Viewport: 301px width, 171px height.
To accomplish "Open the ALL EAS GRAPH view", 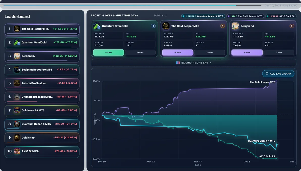I will coord(278,74).
